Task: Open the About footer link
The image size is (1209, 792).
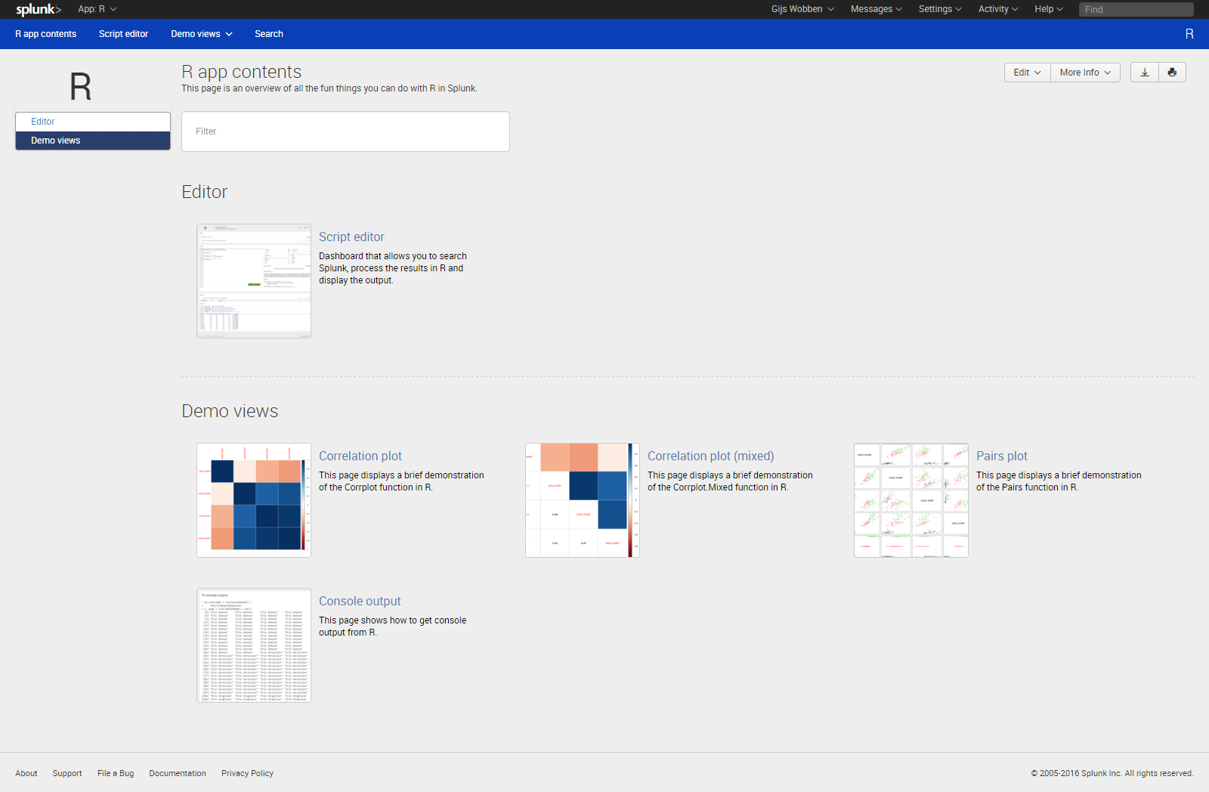Action: 26,773
